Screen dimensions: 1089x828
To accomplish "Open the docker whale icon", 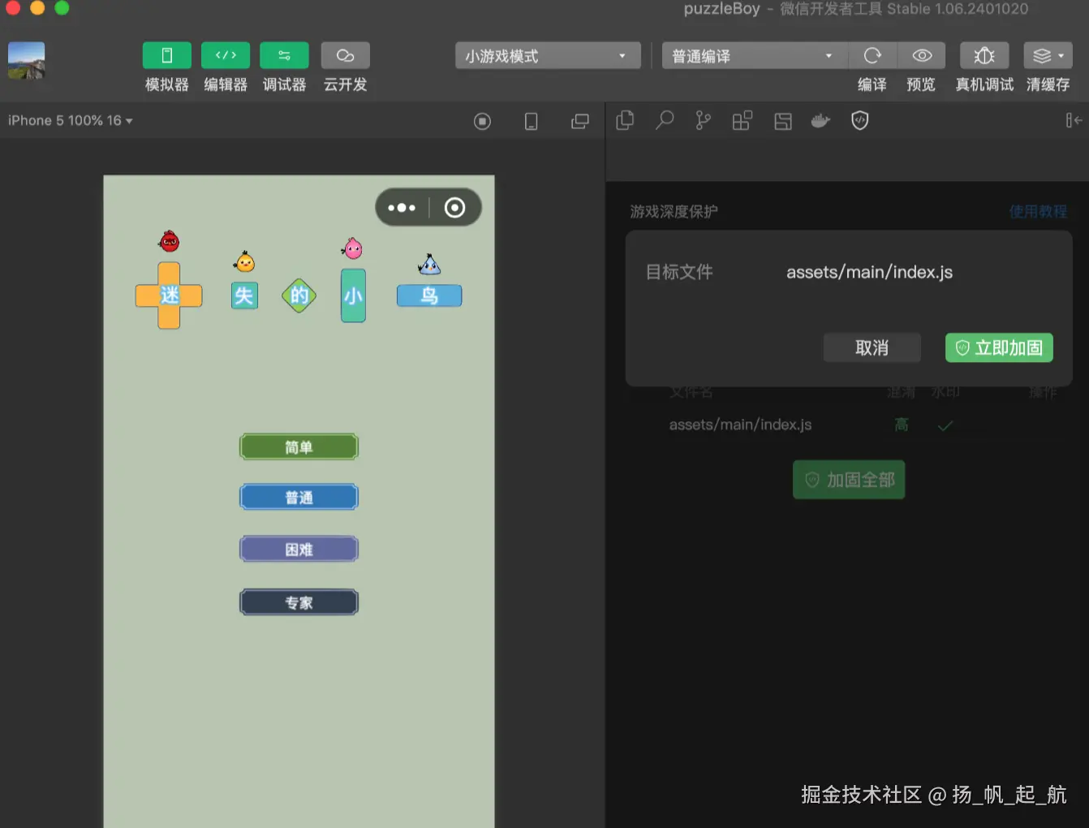I will pyautogui.click(x=820, y=120).
